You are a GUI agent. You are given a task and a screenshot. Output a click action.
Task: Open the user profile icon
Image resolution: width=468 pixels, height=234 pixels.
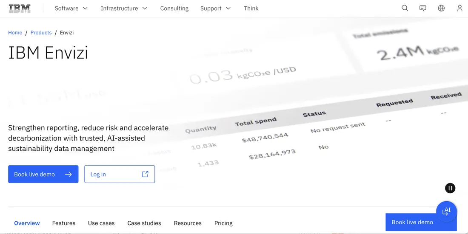click(459, 8)
